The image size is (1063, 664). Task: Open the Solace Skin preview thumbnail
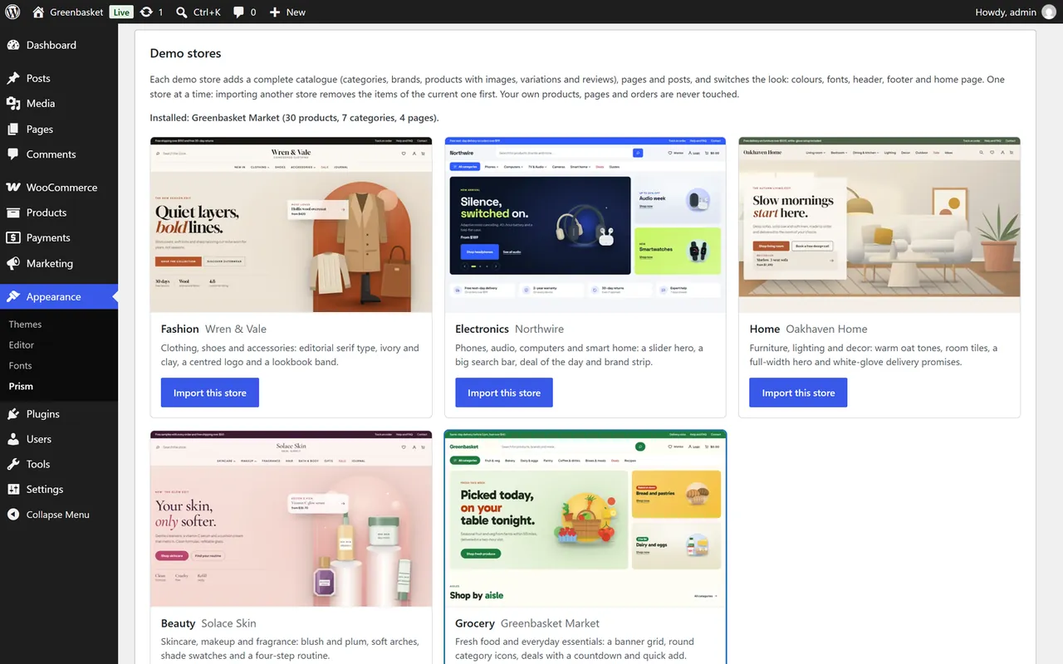point(291,519)
